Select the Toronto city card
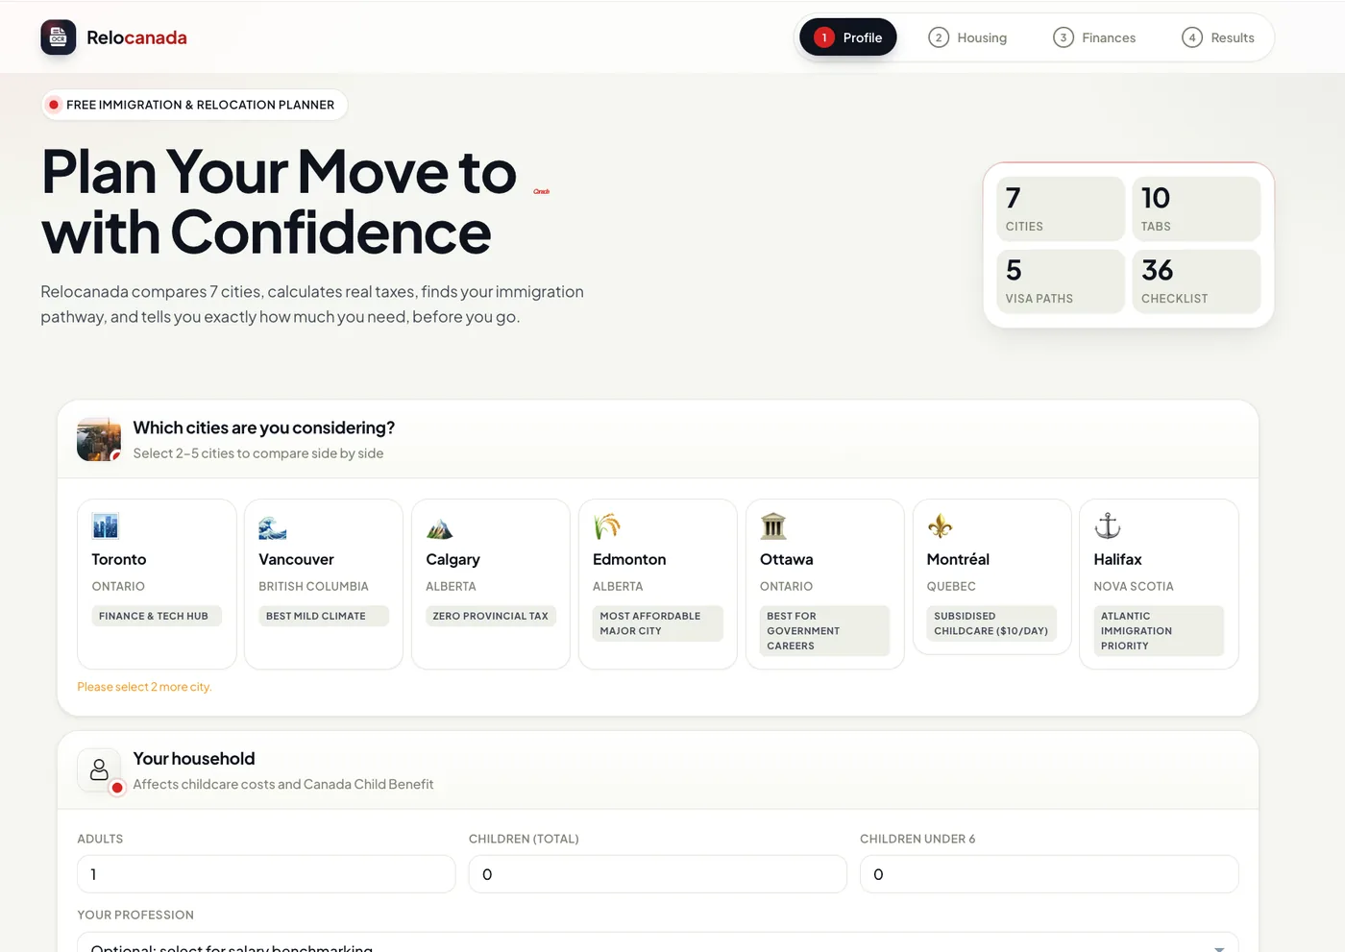The image size is (1345, 952). coord(157,584)
